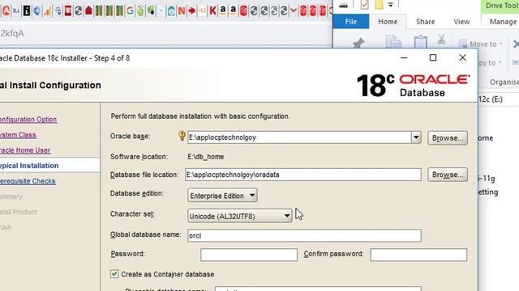Image resolution: width=519 pixels, height=291 pixels.
Task: Go to Prerequisite Checks step link
Action: (28, 181)
